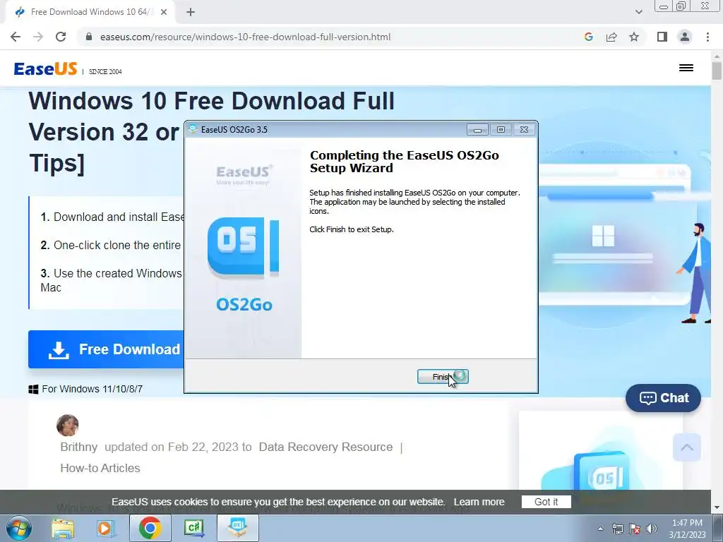This screenshot has width=723, height=542.
Task: Click Learn more in the cookie banner
Action: point(479,502)
